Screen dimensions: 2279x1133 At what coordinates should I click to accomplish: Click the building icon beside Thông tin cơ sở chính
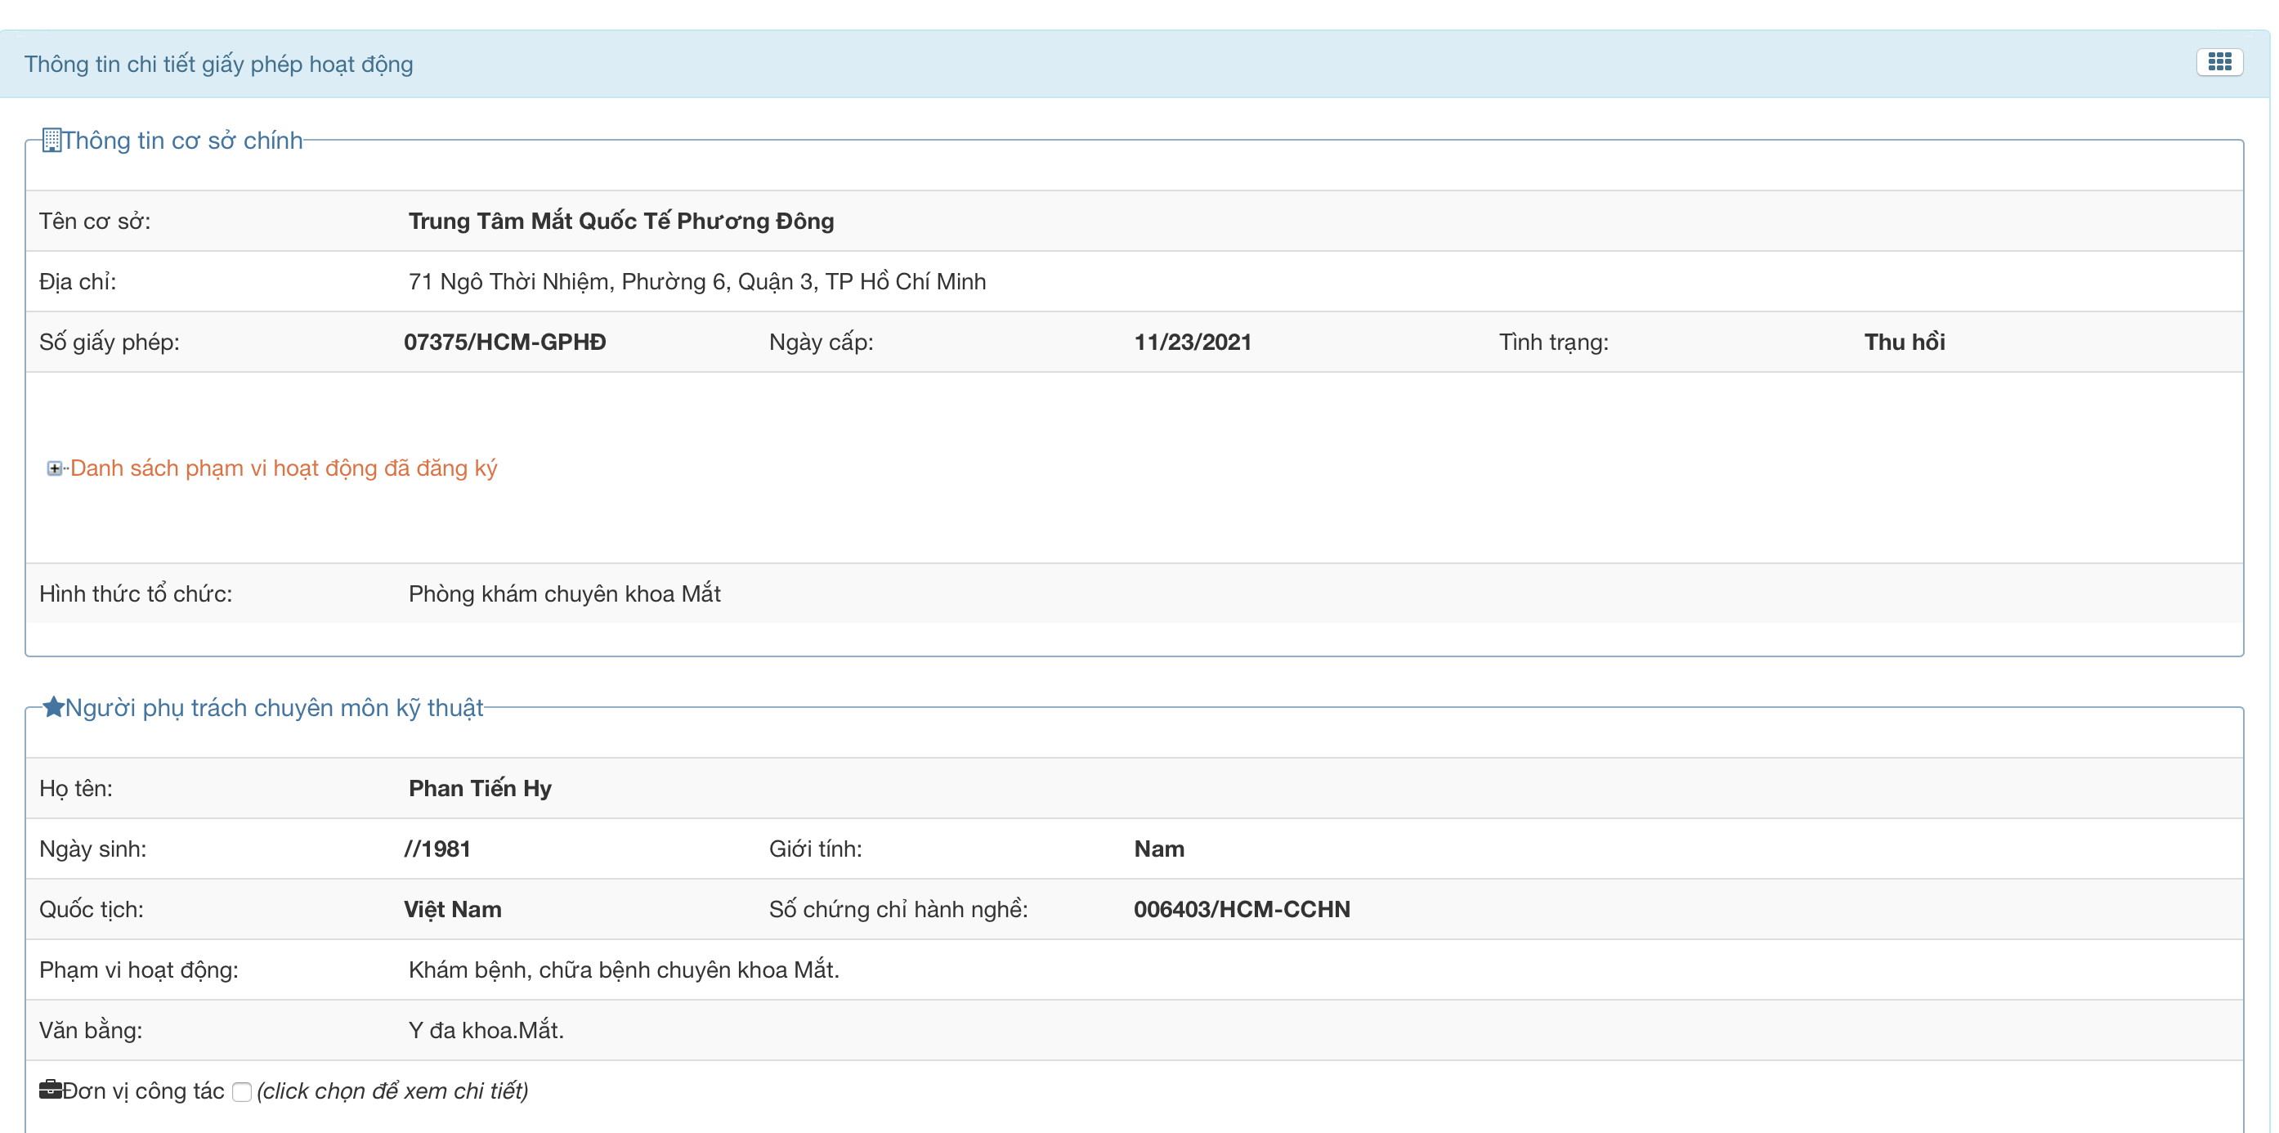[51, 140]
